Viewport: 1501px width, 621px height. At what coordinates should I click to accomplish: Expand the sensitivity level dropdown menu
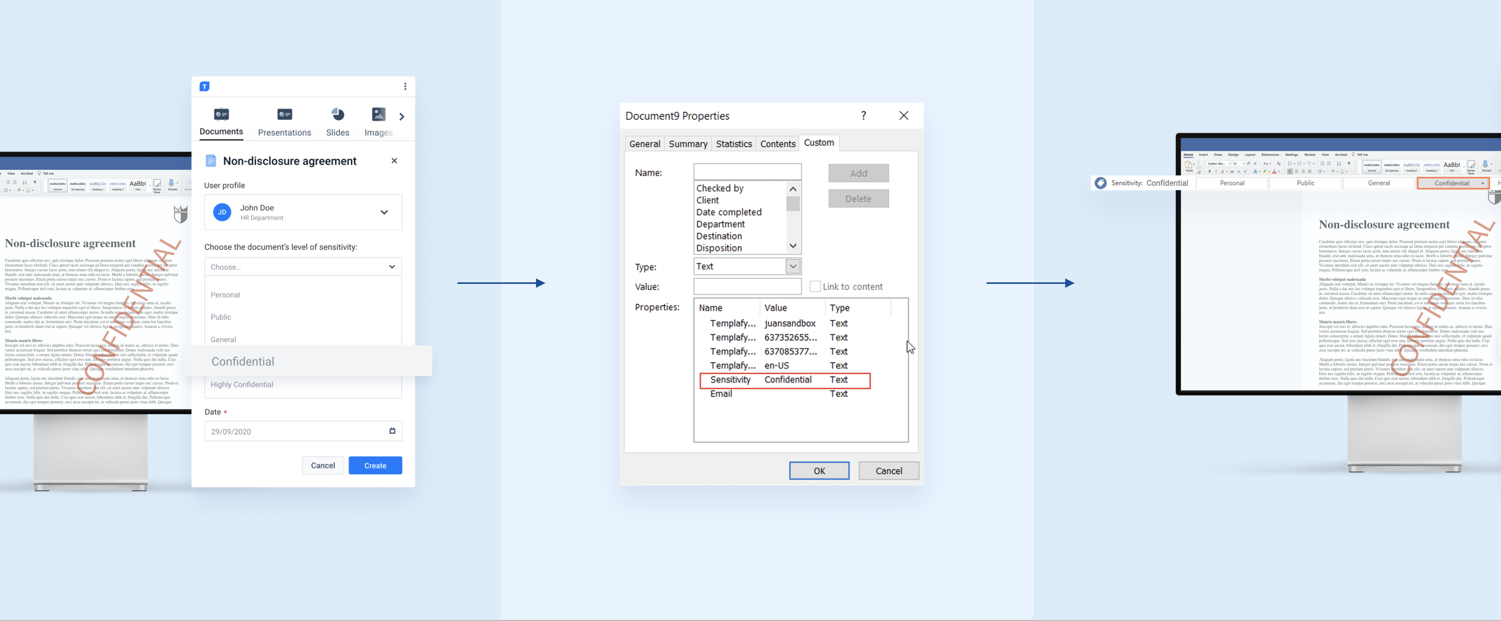click(x=302, y=267)
